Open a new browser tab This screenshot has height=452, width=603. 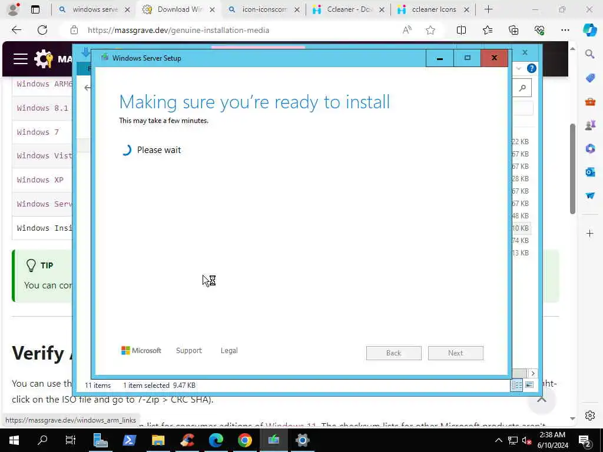[x=488, y=9]
